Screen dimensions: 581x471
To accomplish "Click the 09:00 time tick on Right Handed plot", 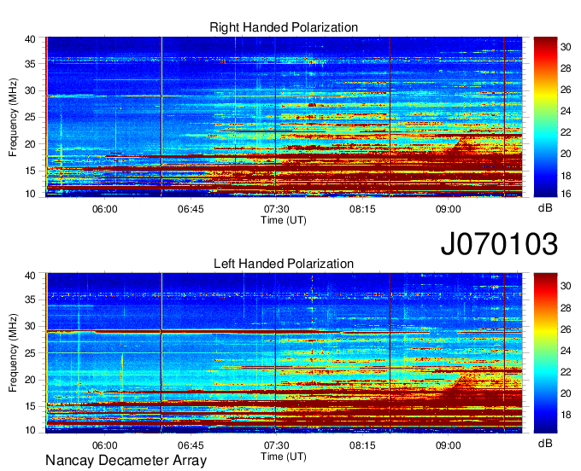I will (x=449, y=209).
